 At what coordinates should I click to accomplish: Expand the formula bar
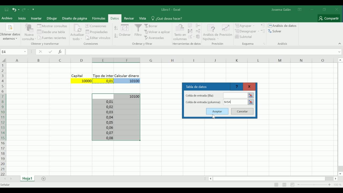340,52
